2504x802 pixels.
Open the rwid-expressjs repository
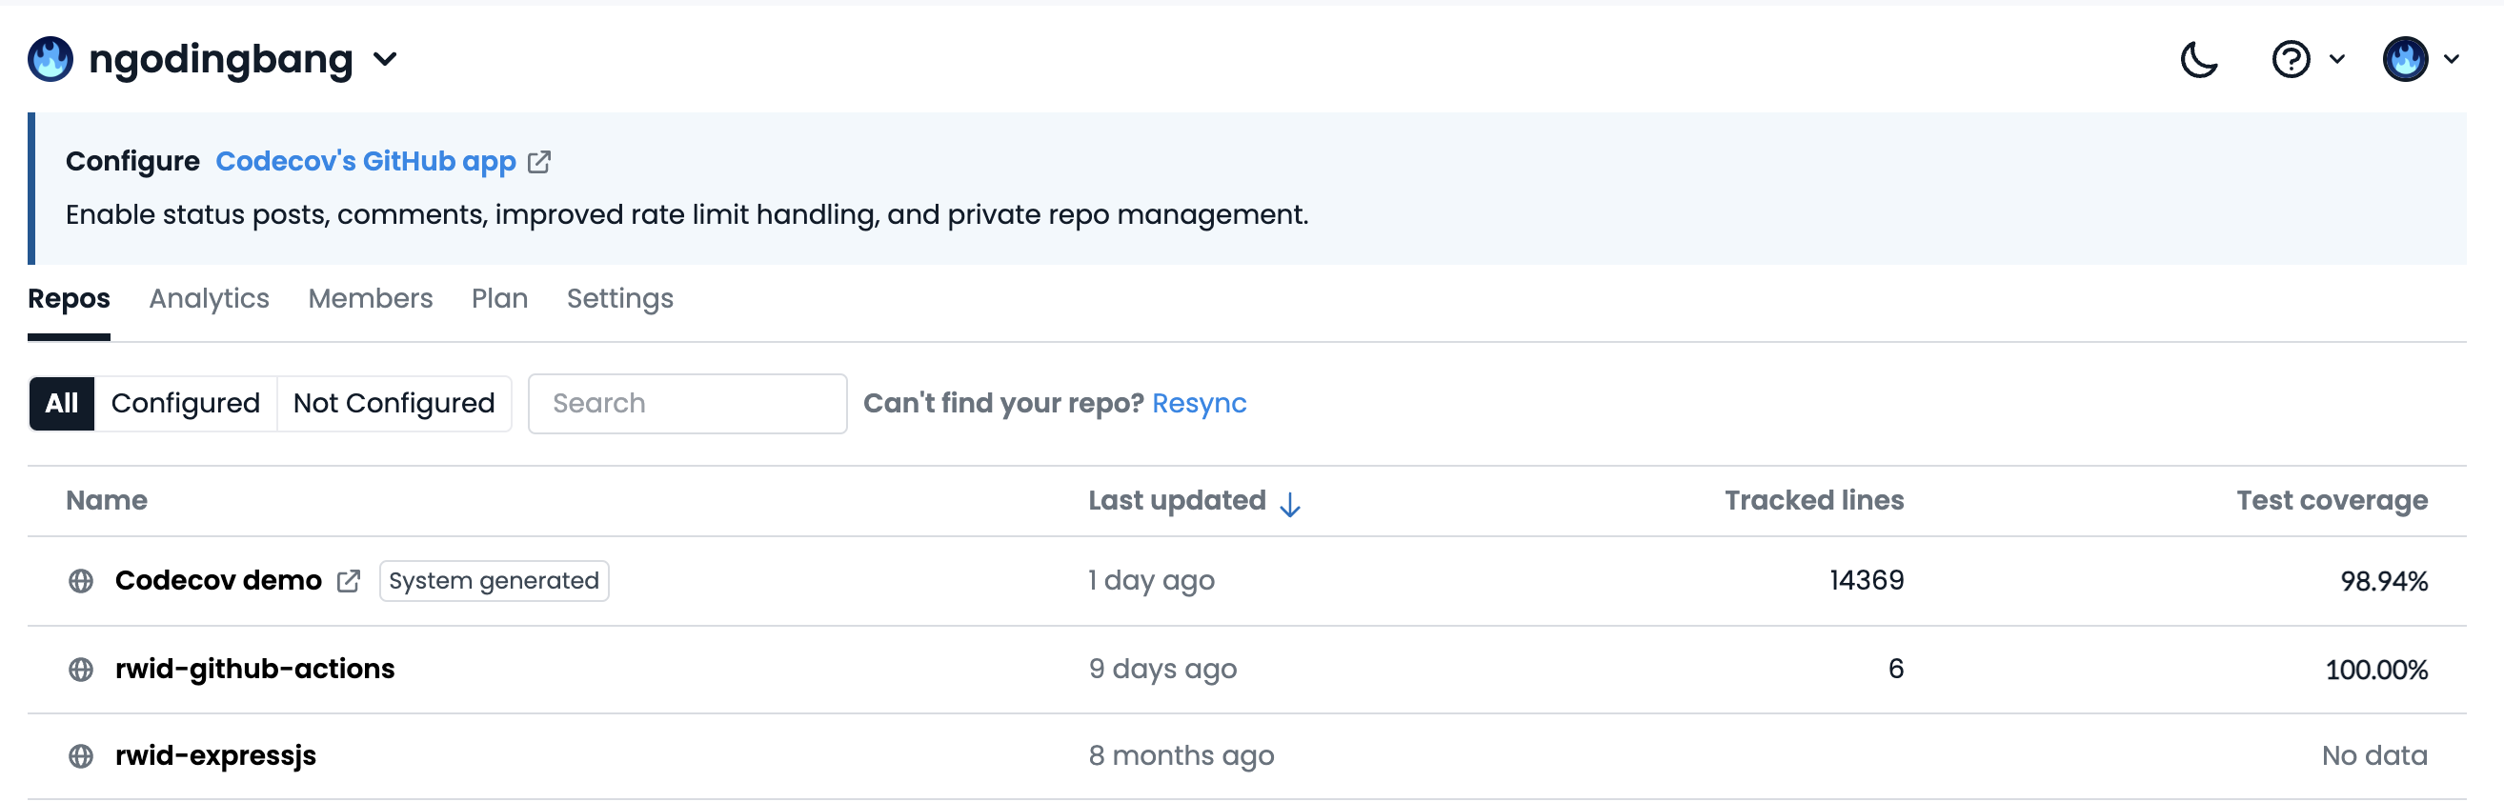[x=215, y=756]
